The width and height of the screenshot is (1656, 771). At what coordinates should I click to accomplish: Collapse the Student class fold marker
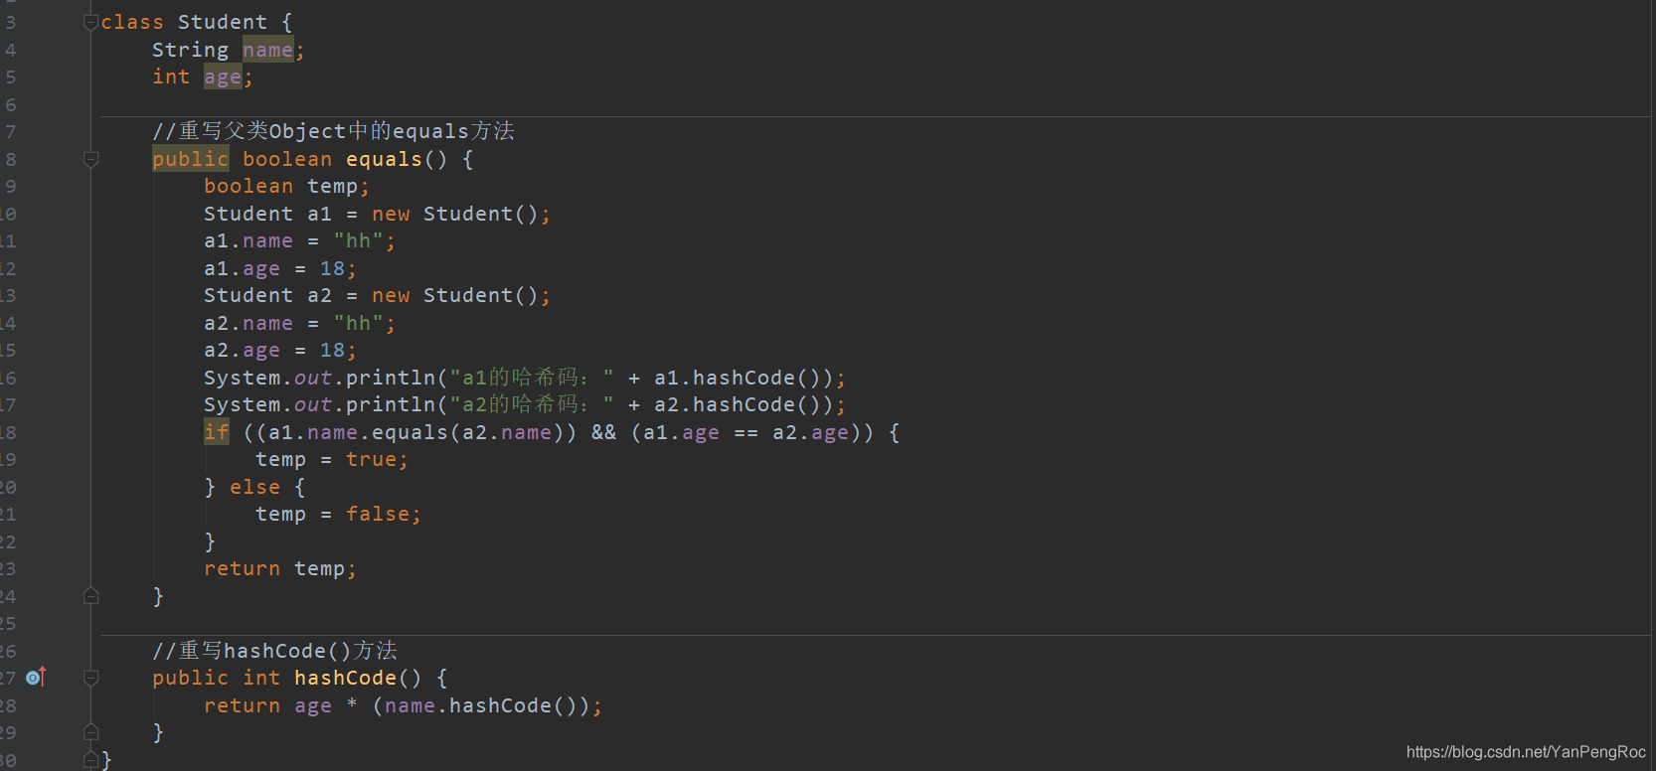point(90,22)
